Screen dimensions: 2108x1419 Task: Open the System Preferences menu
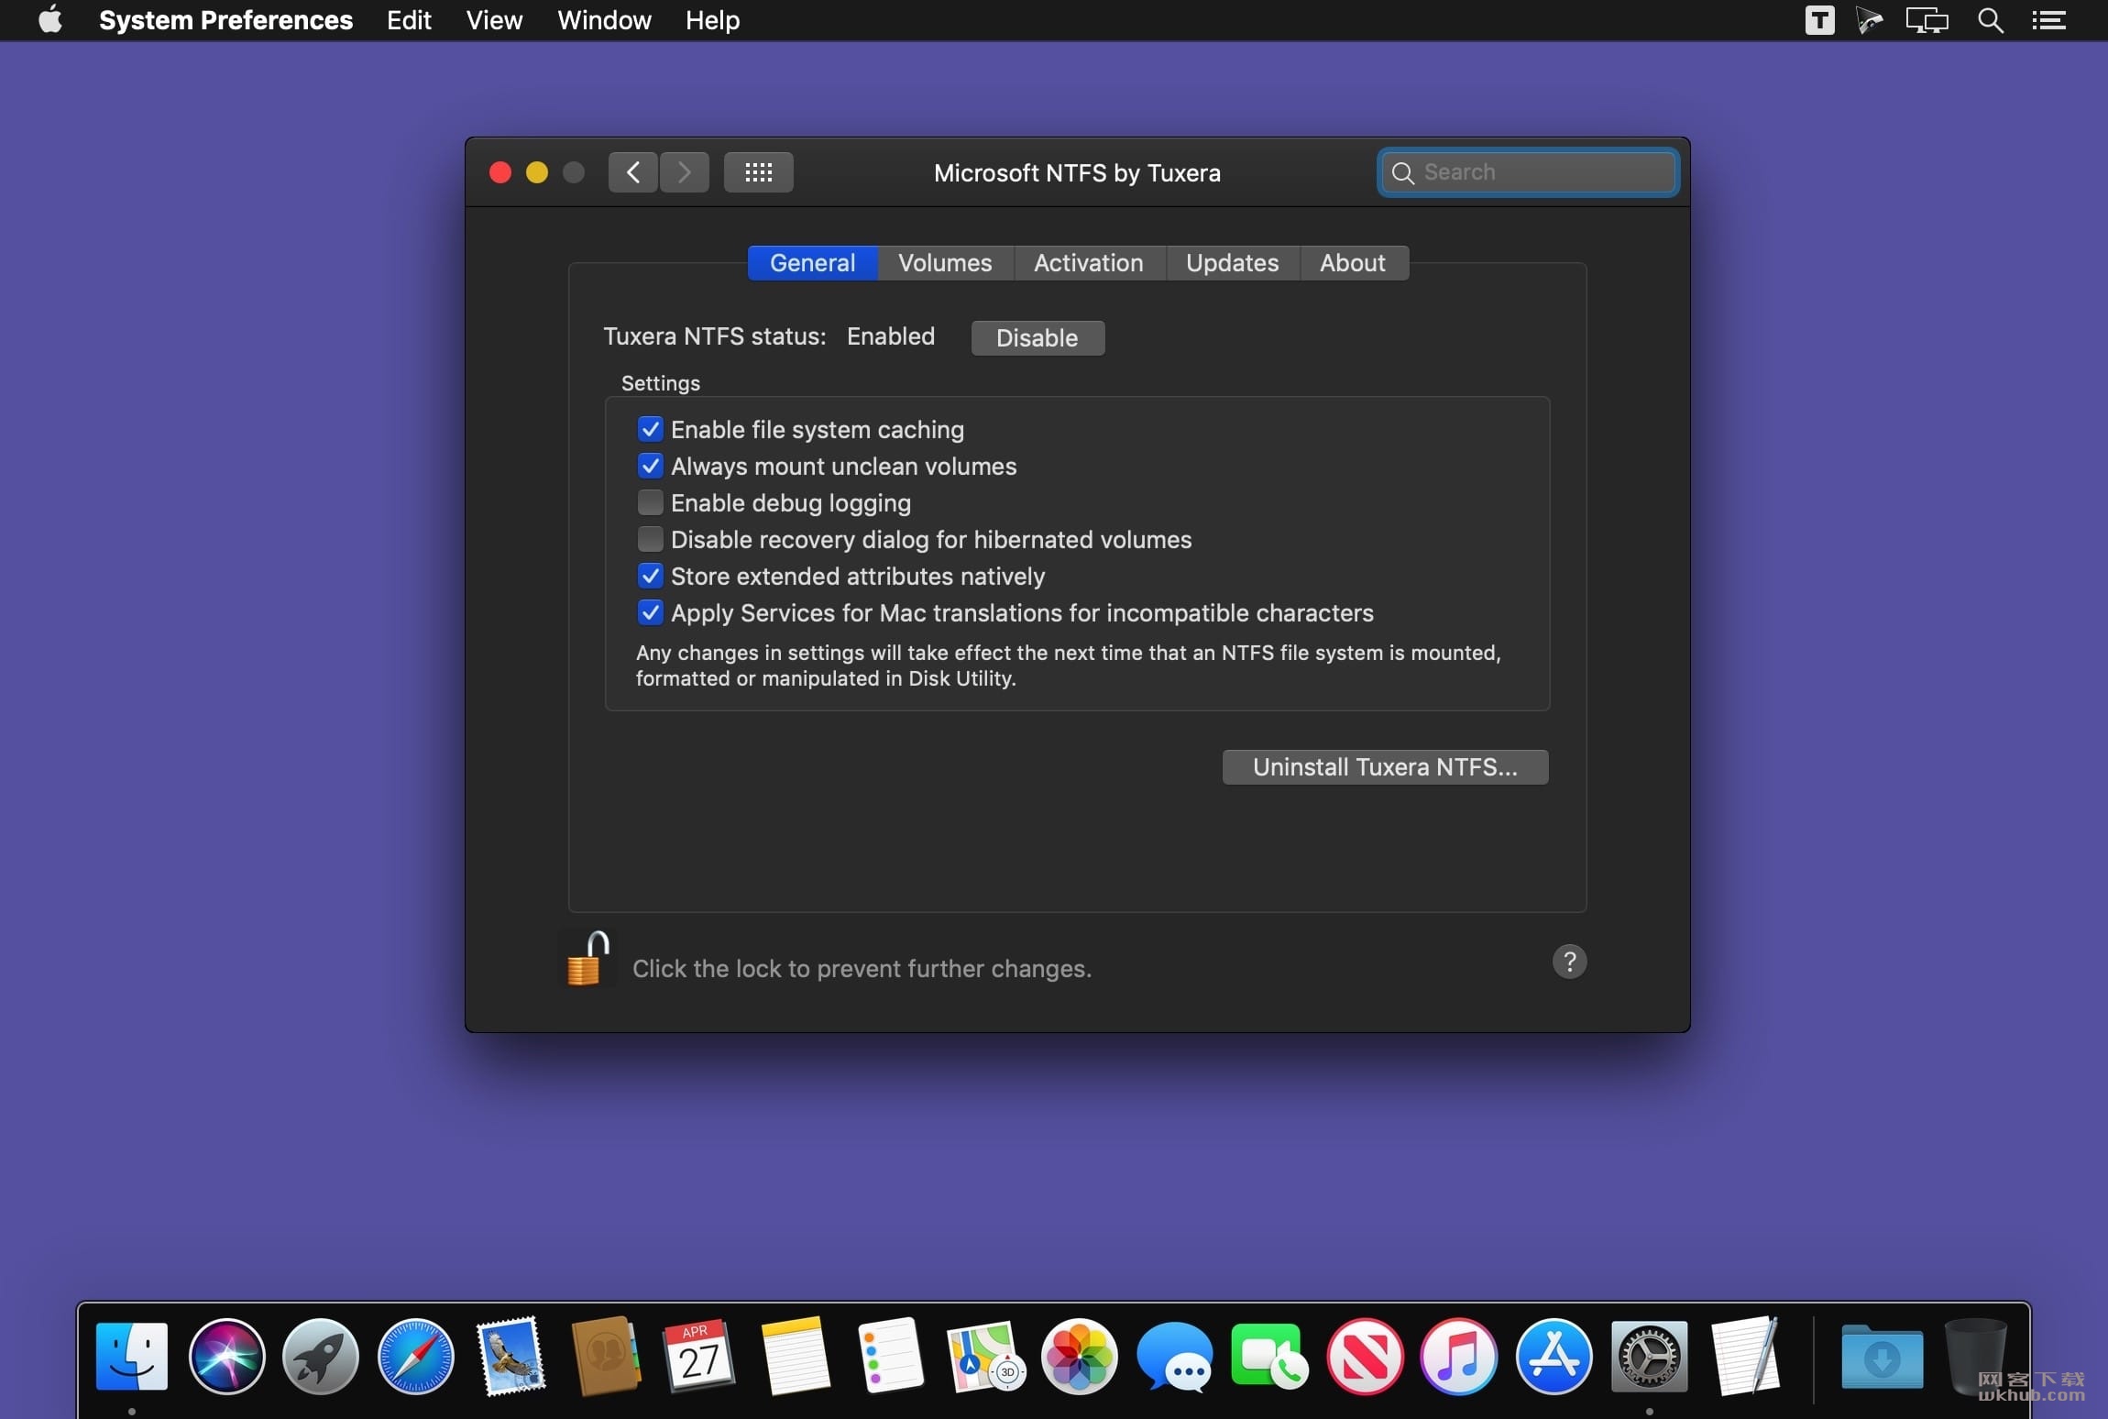pos(225,20)
